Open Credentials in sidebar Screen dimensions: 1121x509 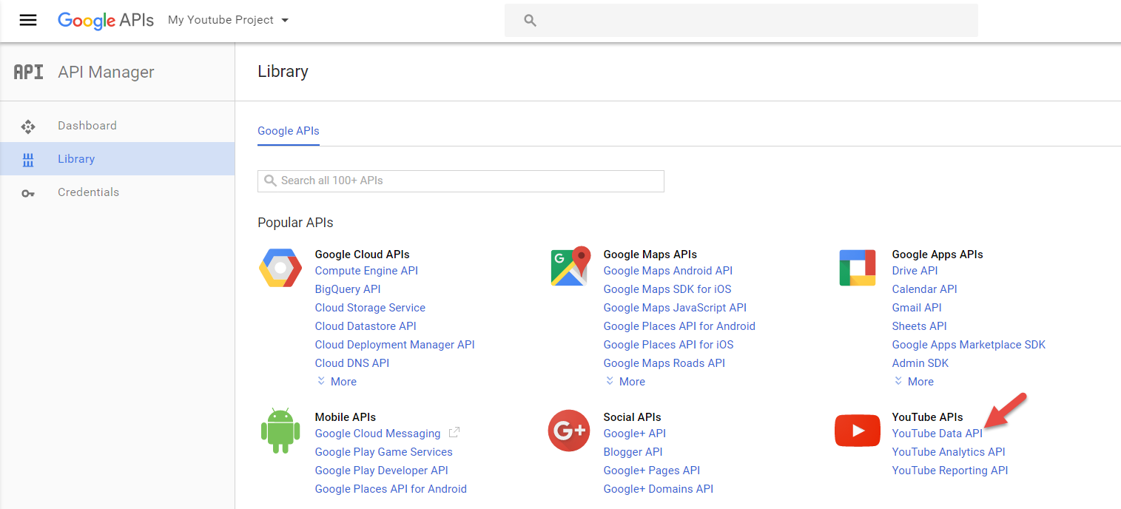click(x=117, y=192)
